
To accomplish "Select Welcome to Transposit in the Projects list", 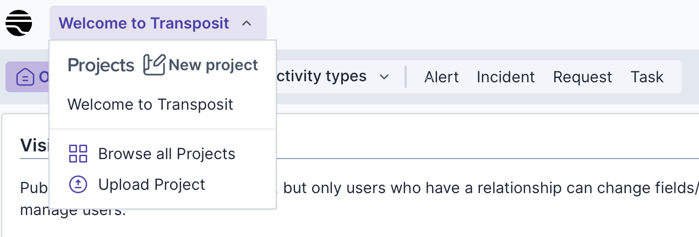I will (x=150, y=104).
